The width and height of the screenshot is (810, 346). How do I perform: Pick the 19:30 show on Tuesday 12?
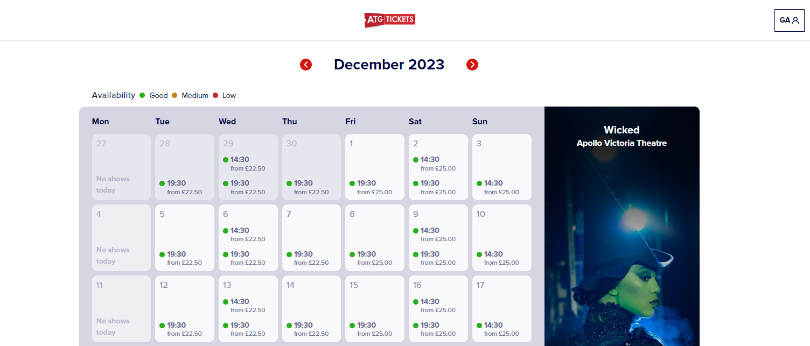[x=180, y=329]
